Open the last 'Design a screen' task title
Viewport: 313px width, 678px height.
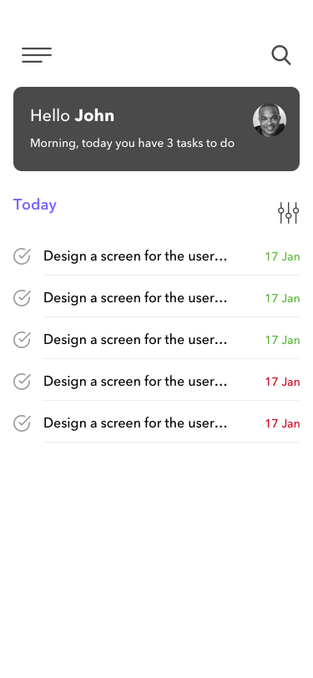pos(135,423)
